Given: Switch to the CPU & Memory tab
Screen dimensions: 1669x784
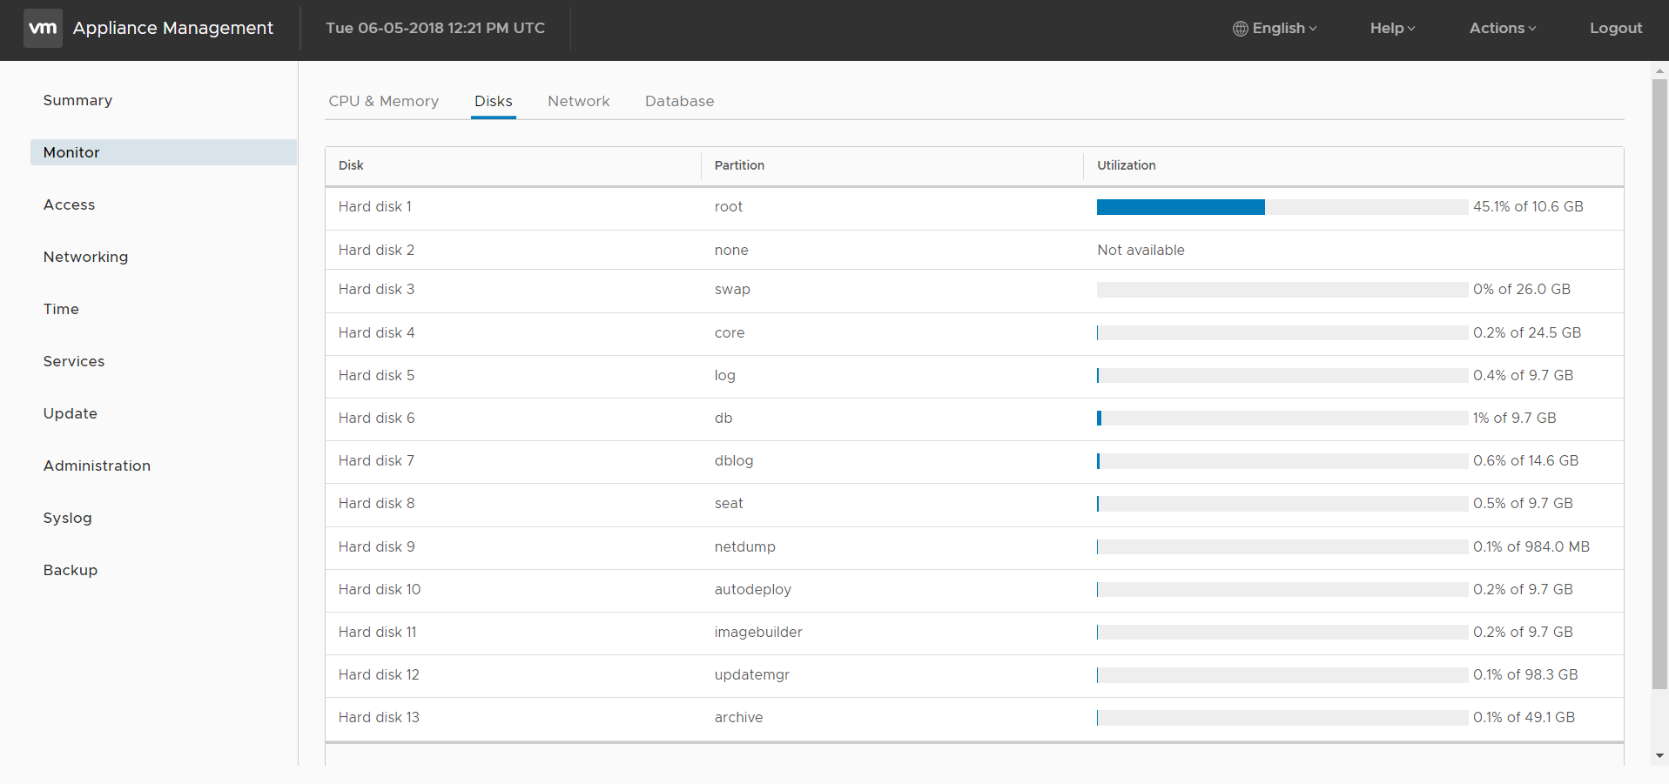Looking at the screenshot, I should pyautogui.click(x=383, y=101).
